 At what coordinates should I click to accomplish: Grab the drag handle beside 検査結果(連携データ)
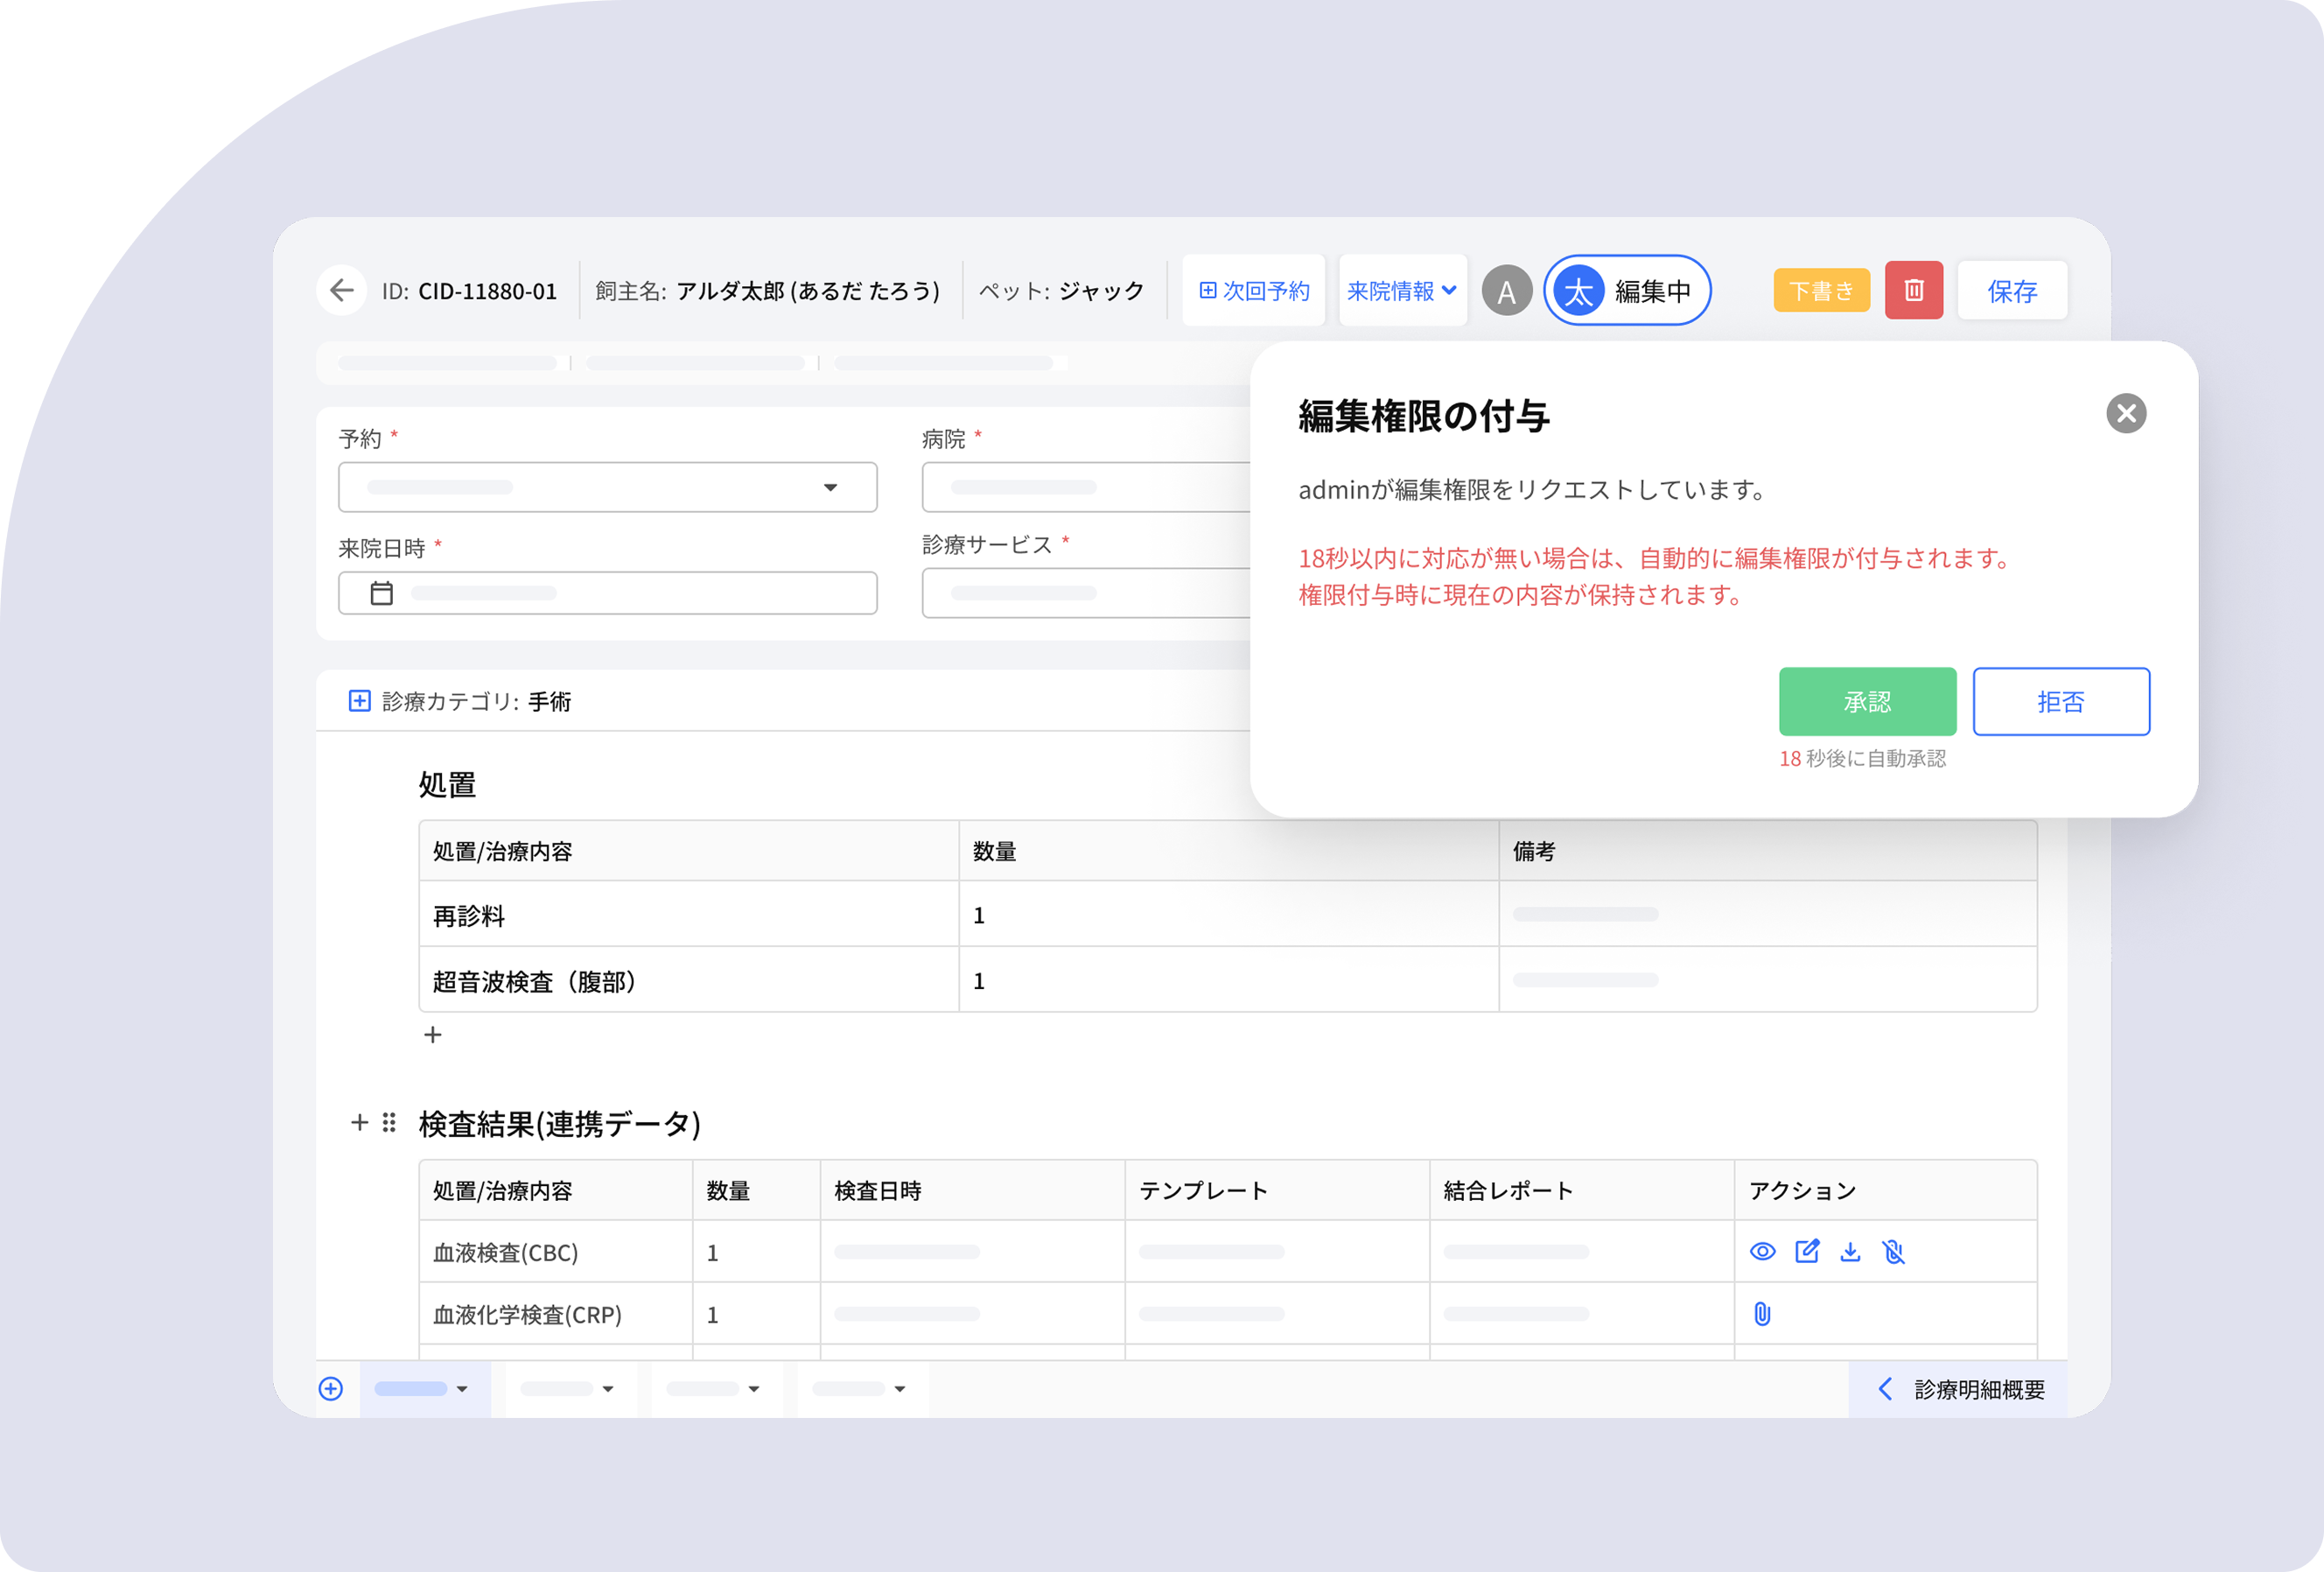pyautogui.click(x=389, y=1122)
